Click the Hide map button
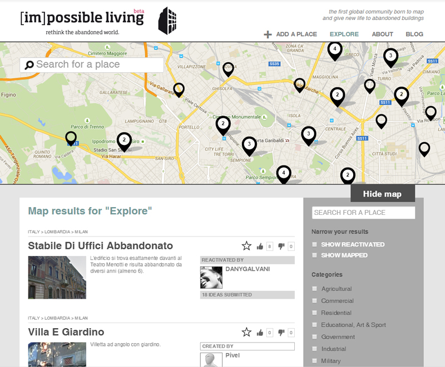 pyautogui.click(x=383, y=194)
